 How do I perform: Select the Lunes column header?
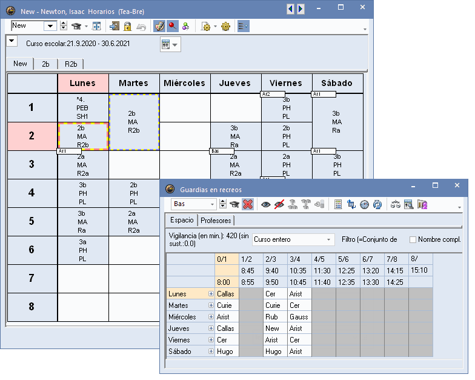(x=82, y=83)
